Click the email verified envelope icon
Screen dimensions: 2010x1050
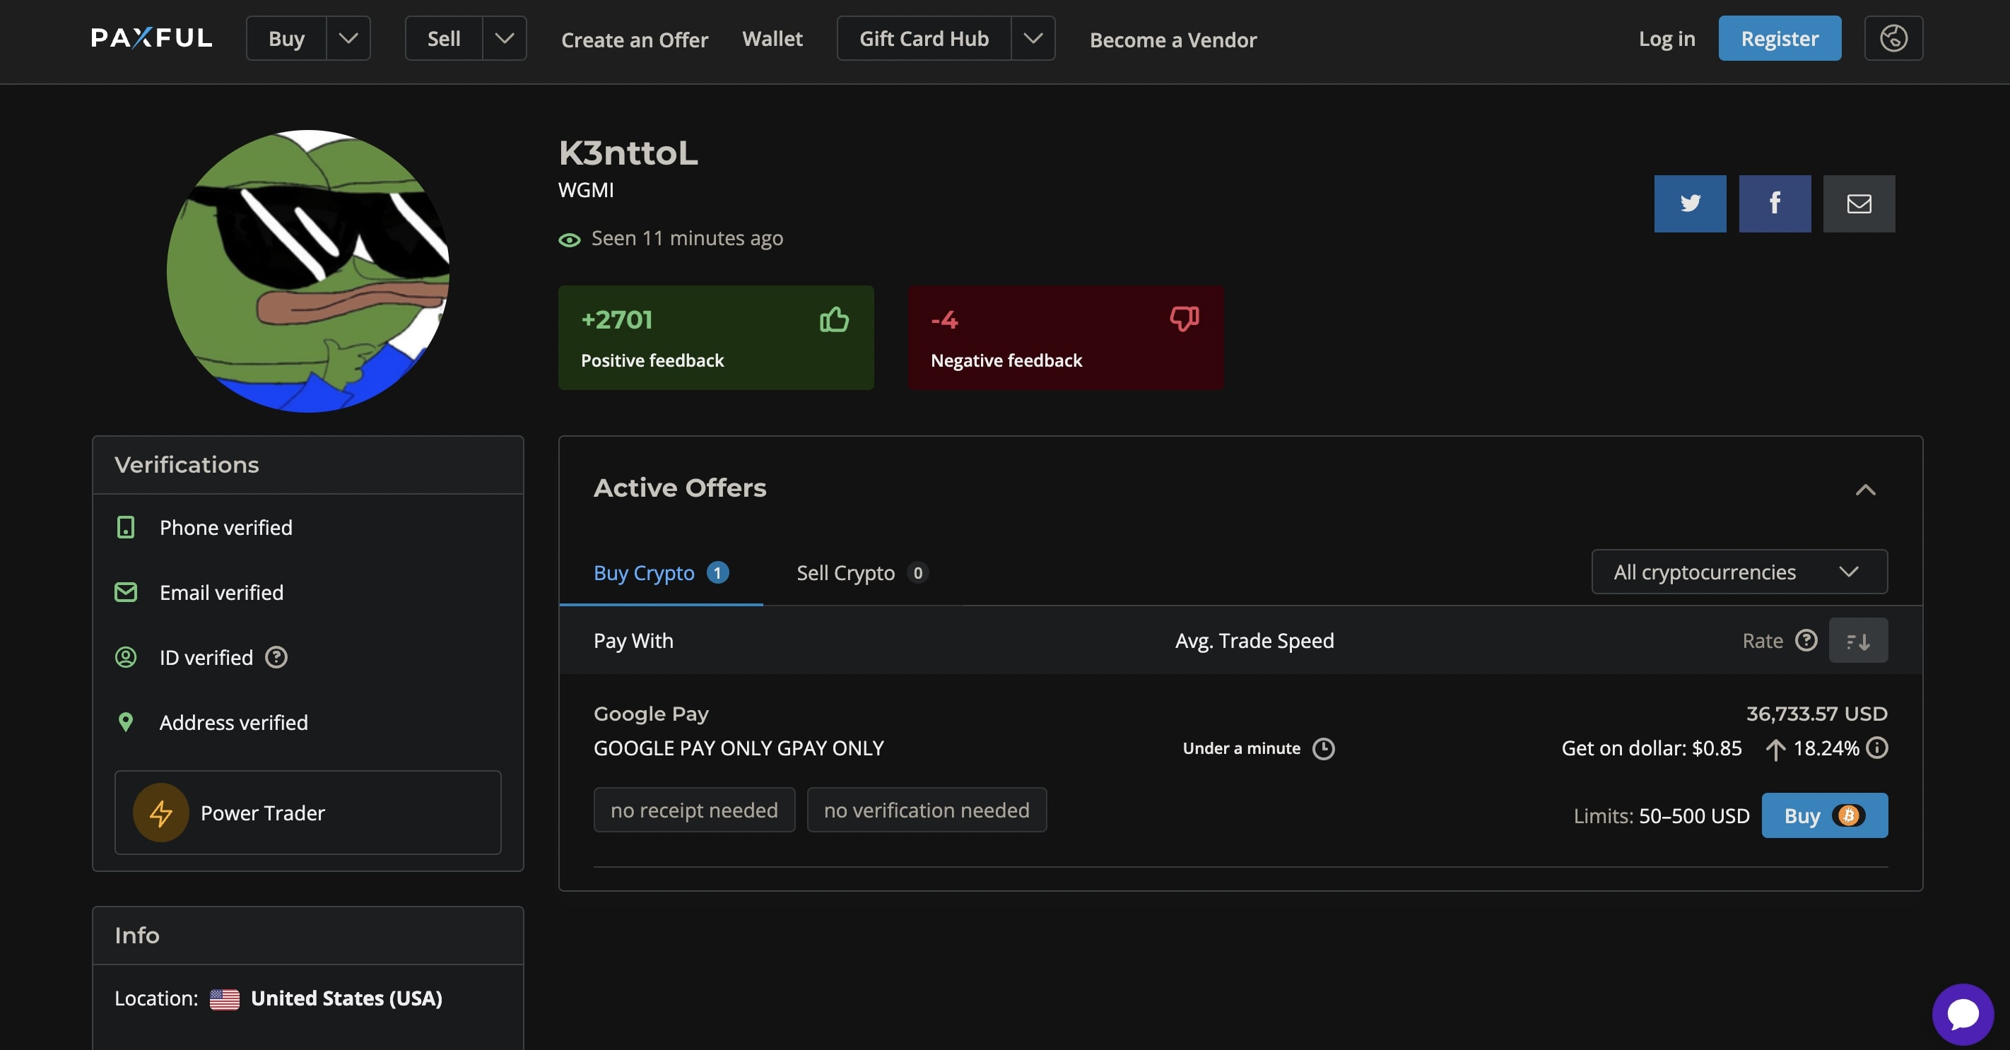(x=126, y=592)
